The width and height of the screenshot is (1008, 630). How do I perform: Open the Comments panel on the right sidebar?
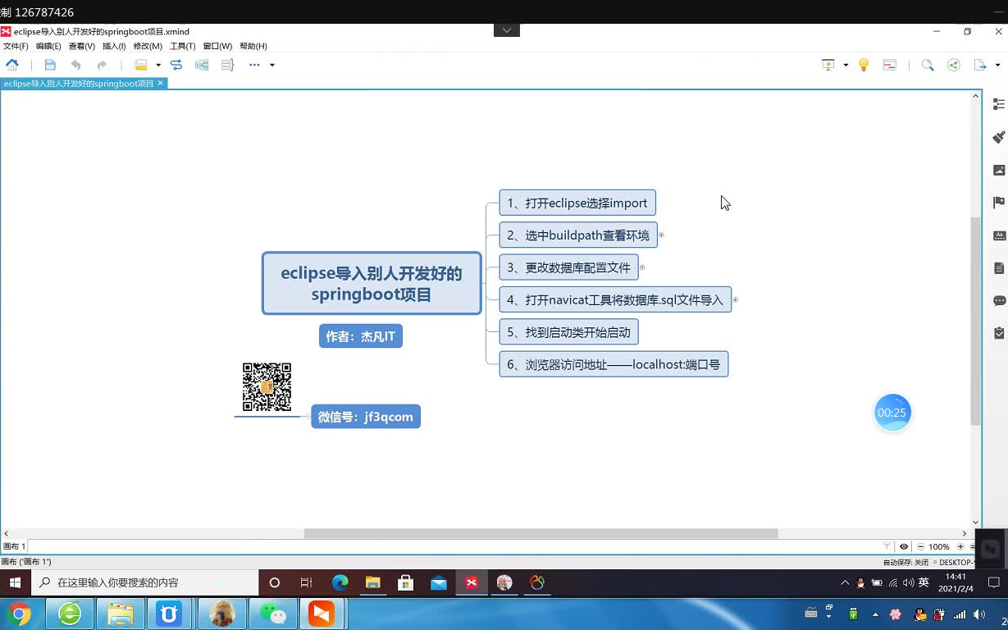pyautogui.click(x=998, y=300)
